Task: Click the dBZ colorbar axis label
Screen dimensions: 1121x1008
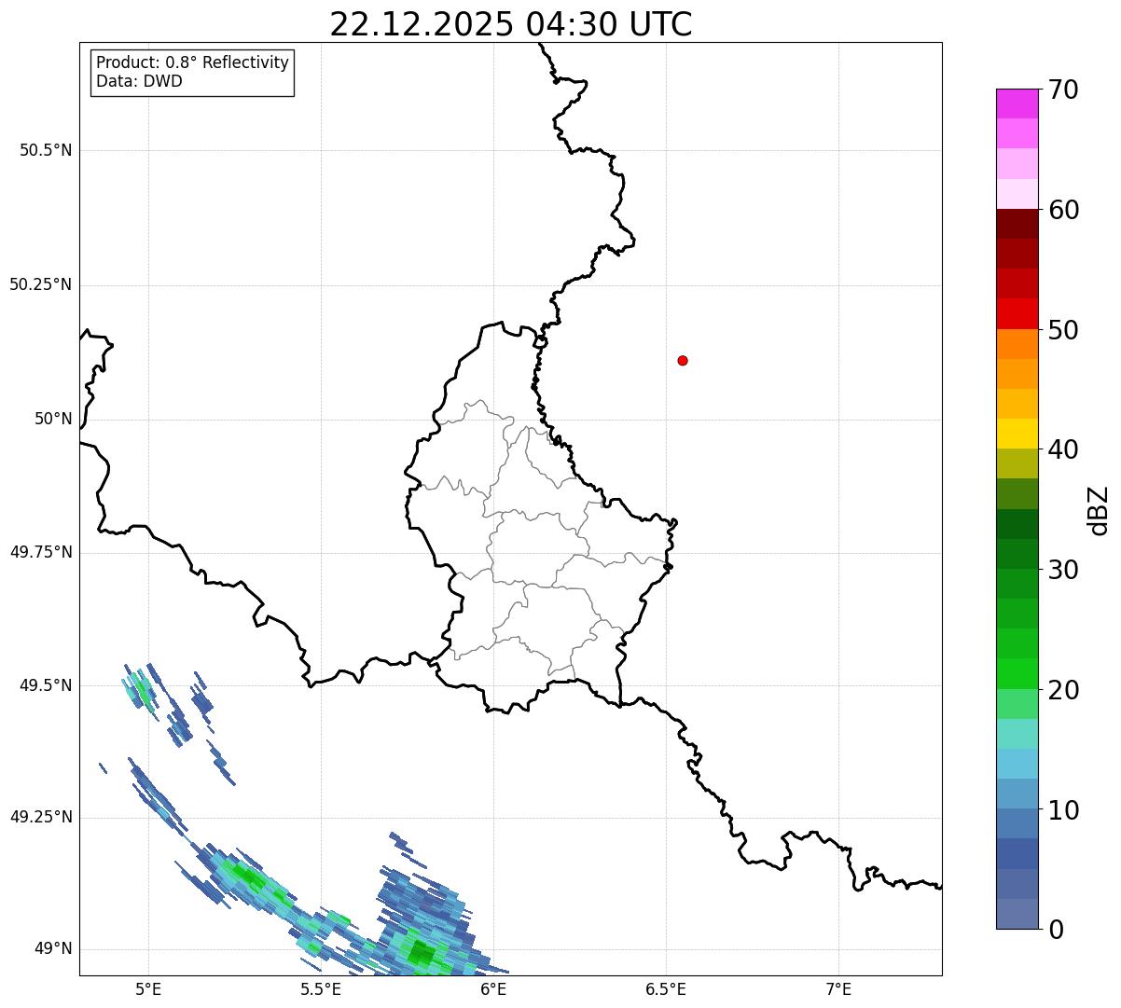Action: point(1099,509)
